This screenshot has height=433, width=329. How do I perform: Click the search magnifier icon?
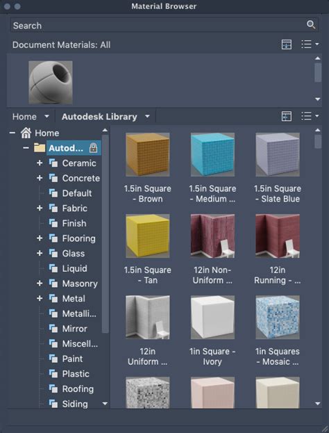[x=311, y=25]
